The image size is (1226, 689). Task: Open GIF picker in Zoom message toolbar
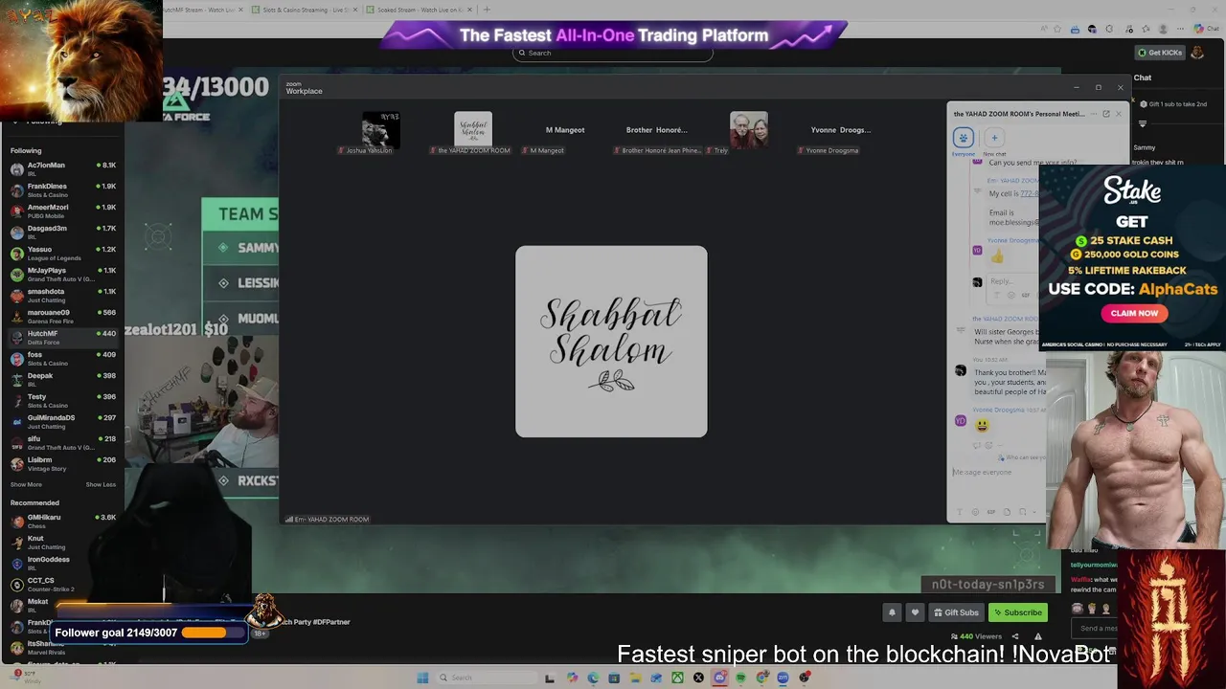click(991, 512)
